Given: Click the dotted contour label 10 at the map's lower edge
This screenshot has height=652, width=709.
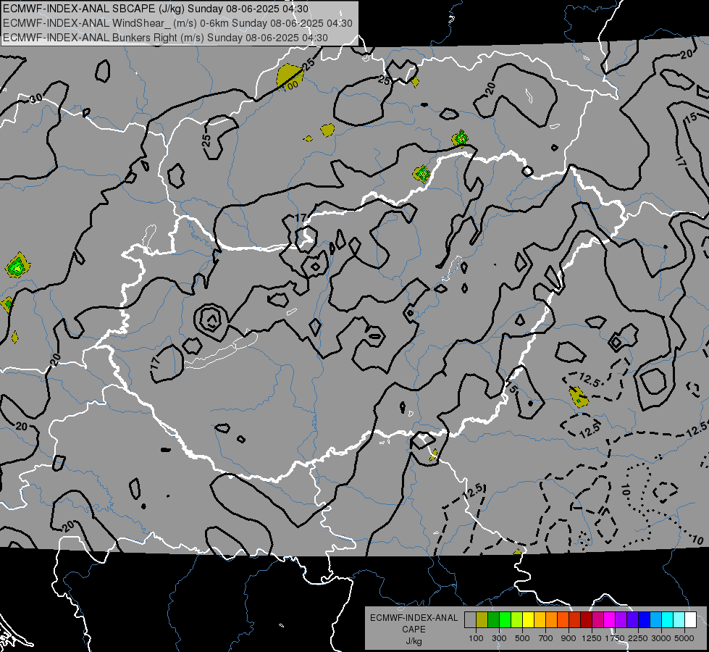Looking at the screenshot, I should [x=697, y=539].
